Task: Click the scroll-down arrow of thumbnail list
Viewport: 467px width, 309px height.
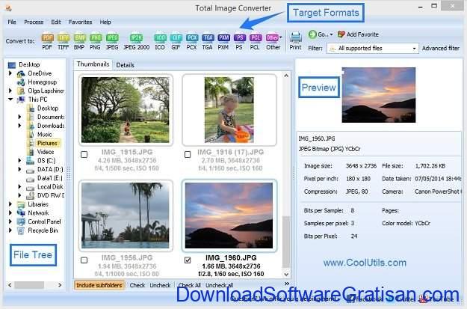Action: (286, 275)
